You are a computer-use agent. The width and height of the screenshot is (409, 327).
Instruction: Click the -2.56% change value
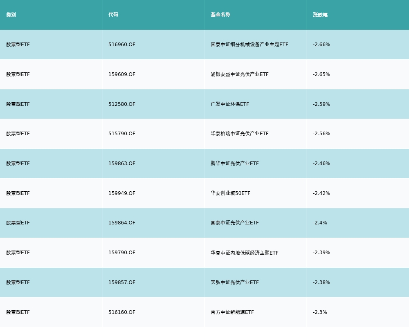321,134
